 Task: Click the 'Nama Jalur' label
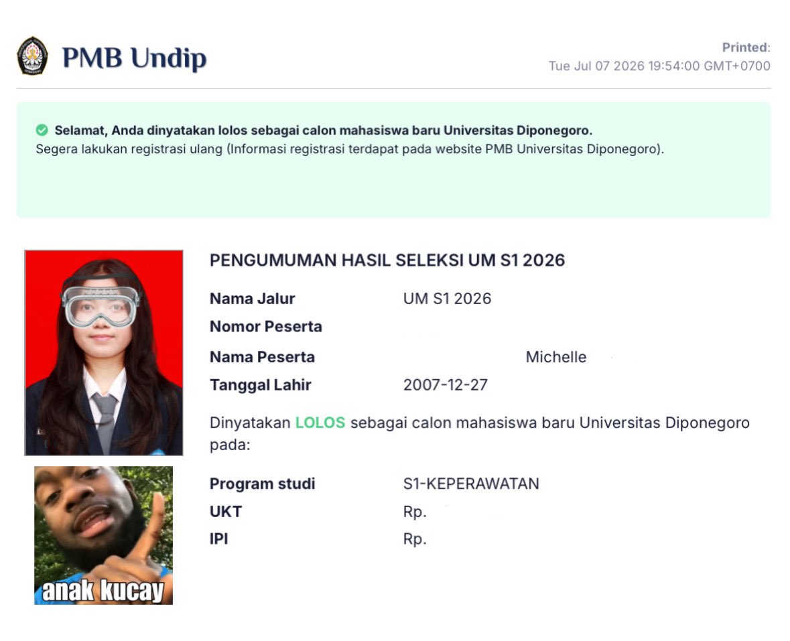(252, 299)
